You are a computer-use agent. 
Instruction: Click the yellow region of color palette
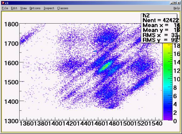point(167,46)
